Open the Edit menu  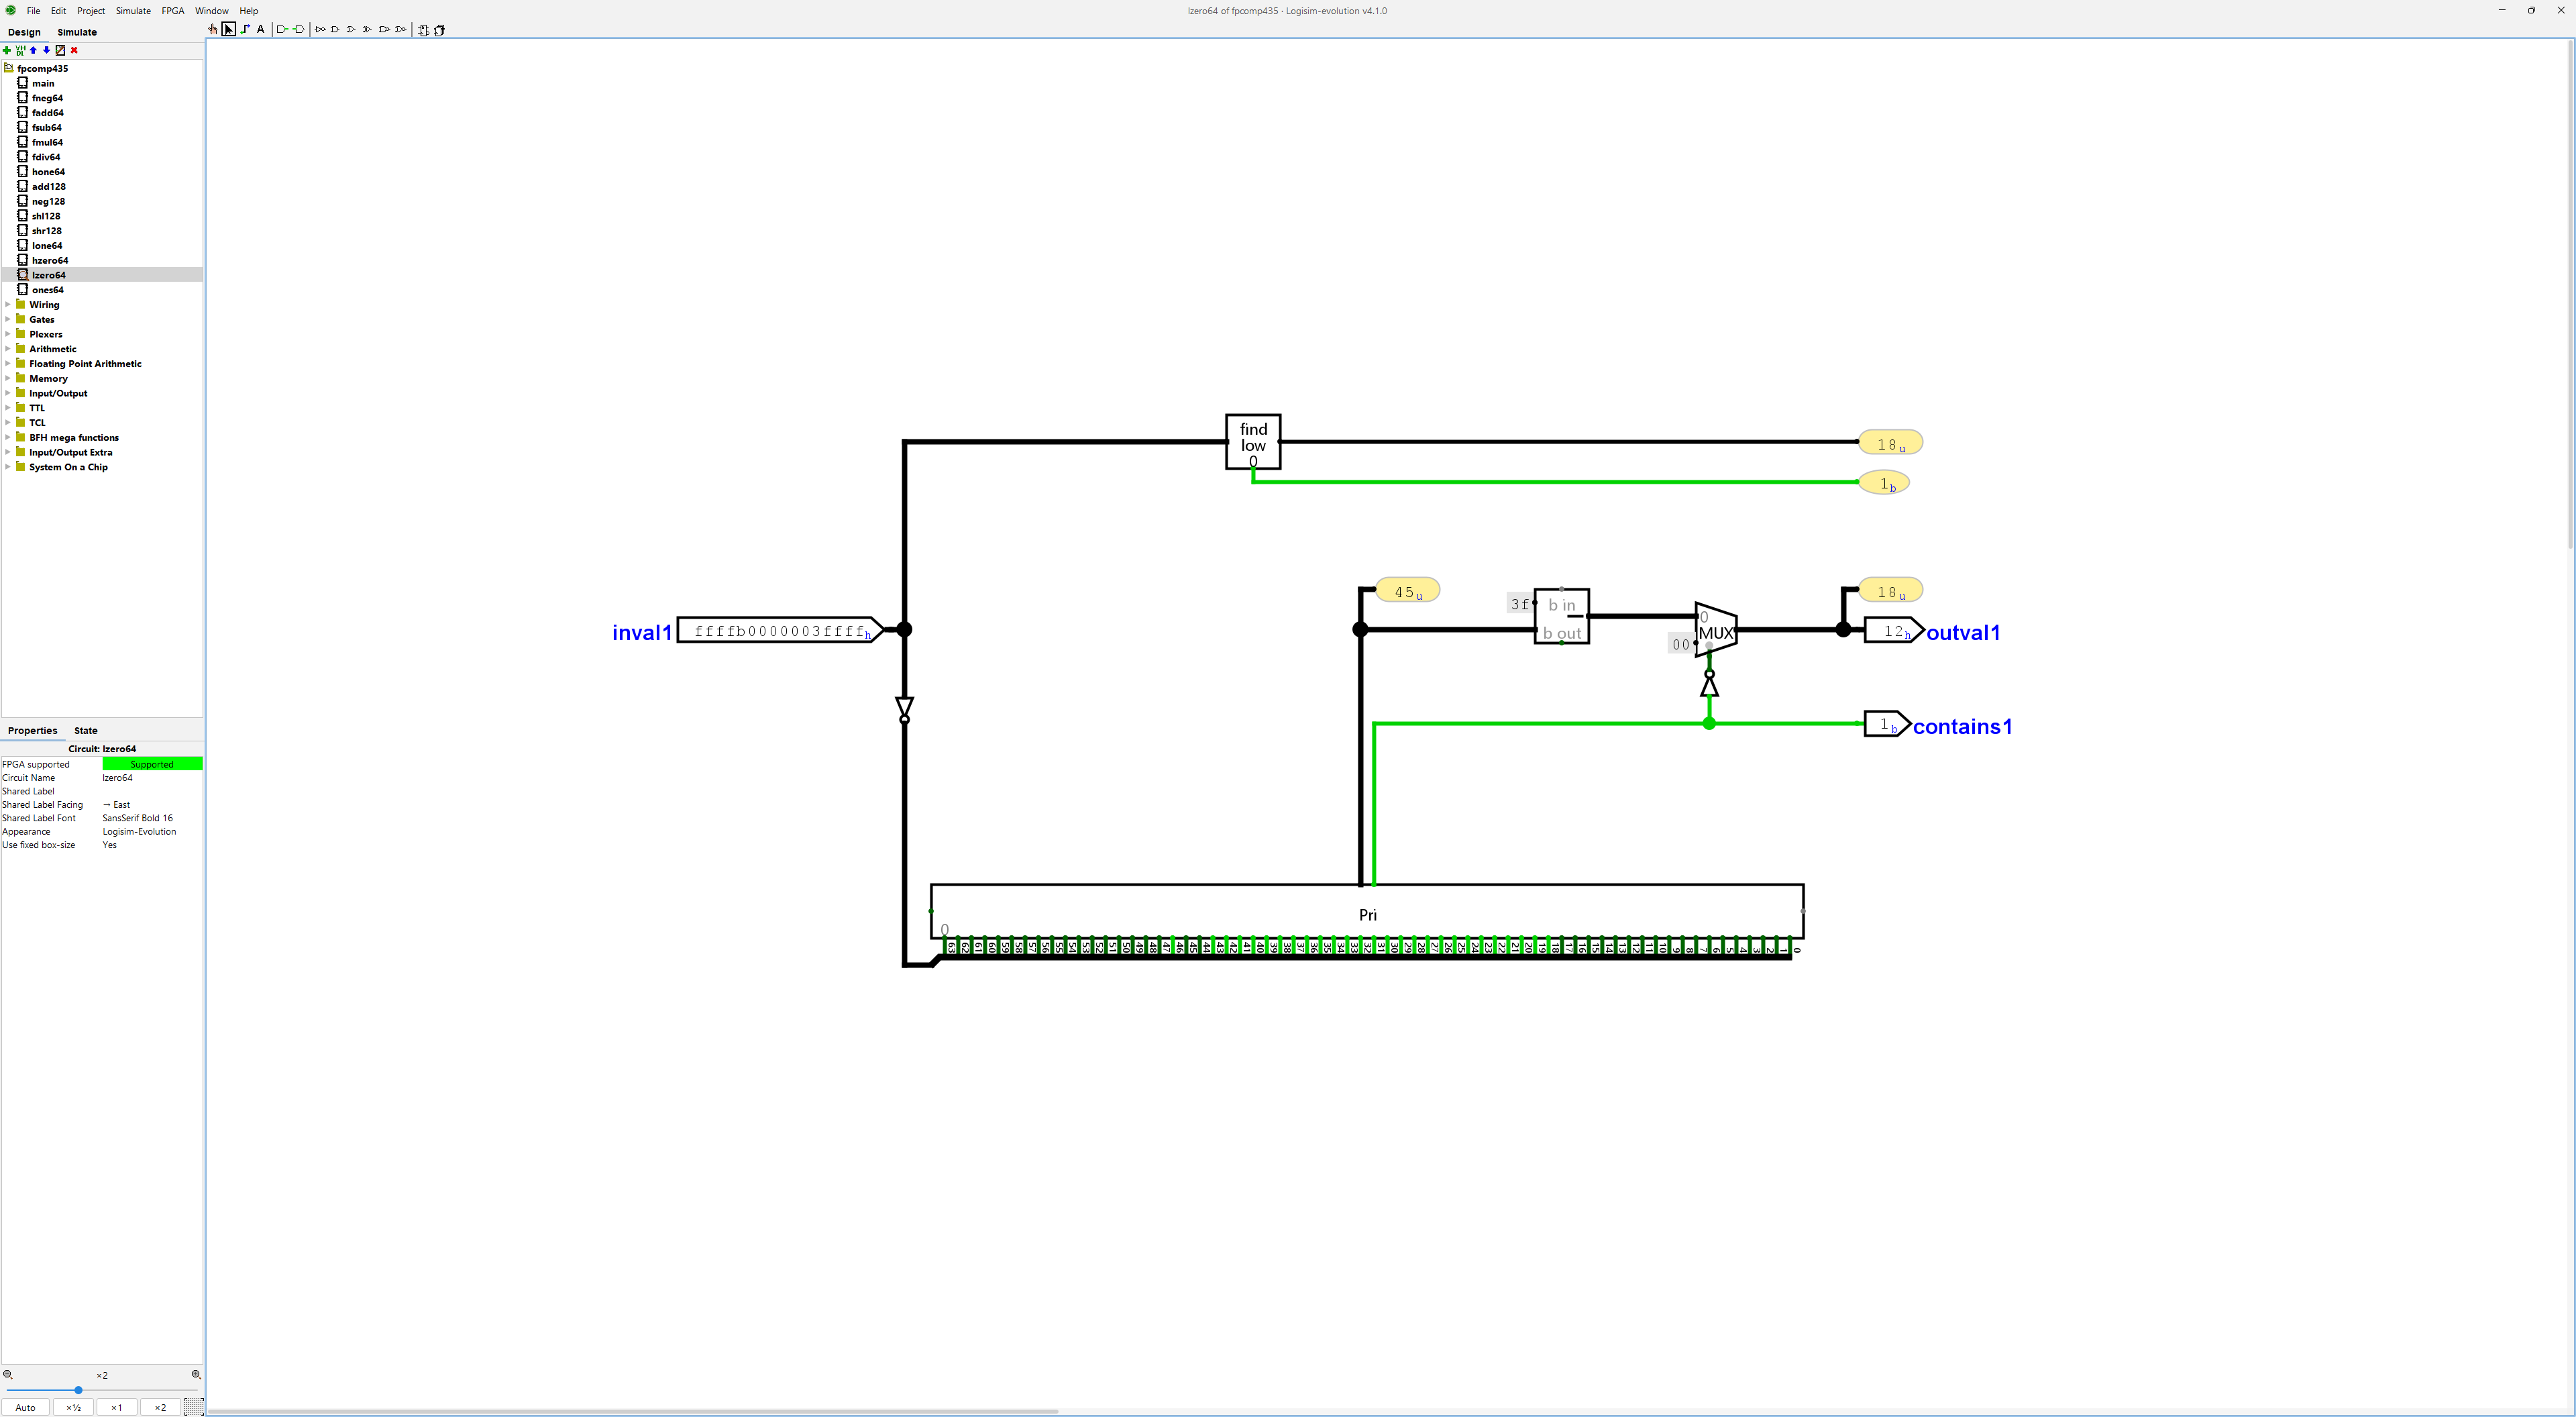coord(59,11)
